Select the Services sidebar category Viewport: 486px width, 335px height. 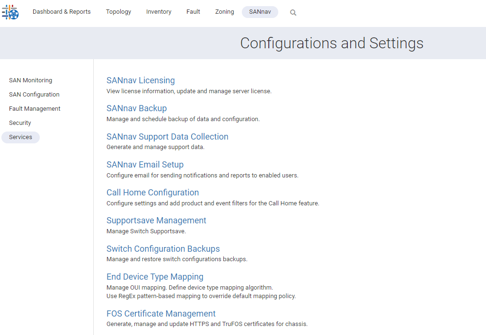tap(20, 137)
